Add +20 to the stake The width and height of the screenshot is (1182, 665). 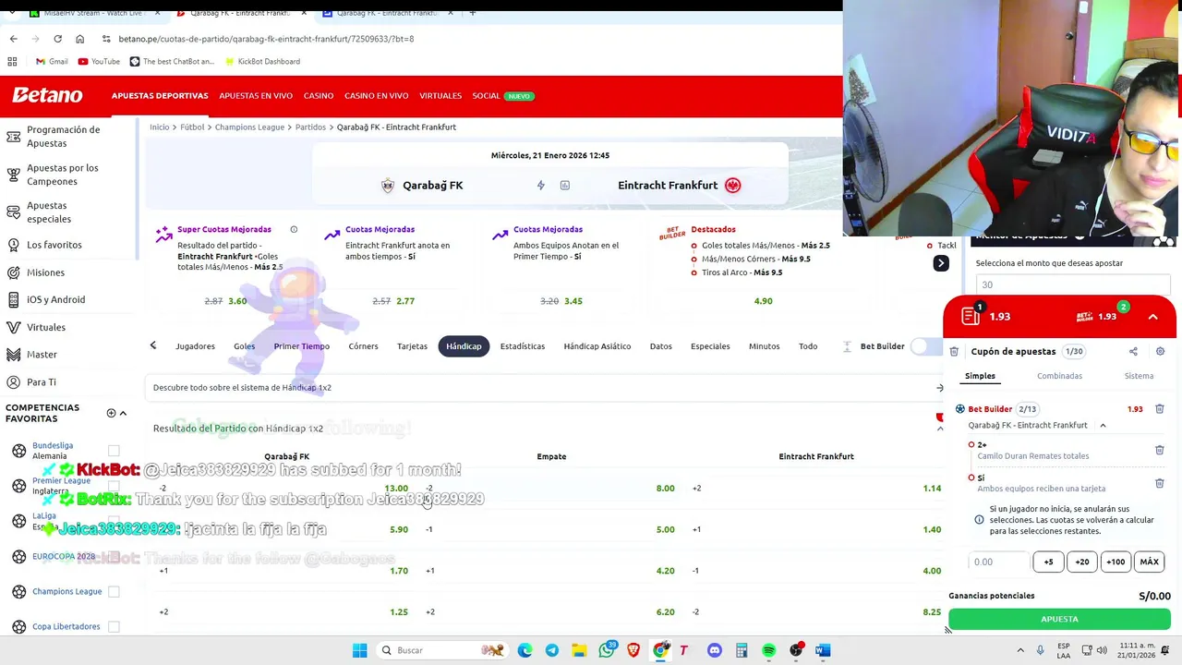click(1082, 562)
